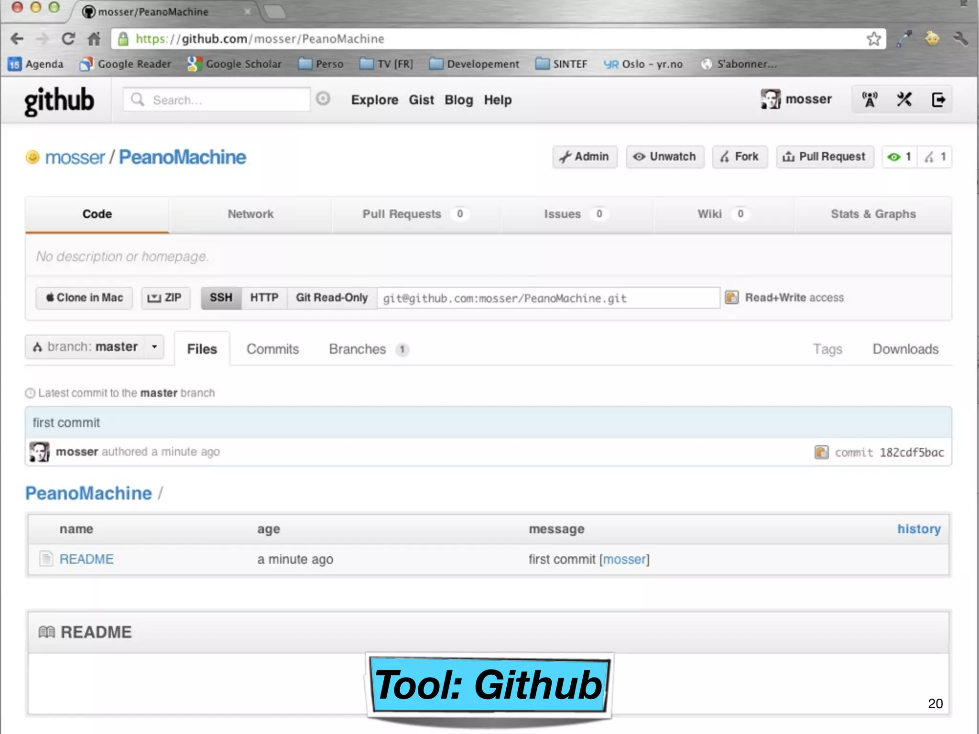Click the Search input field
Screen dimensions: 979x734
(217, 99)
